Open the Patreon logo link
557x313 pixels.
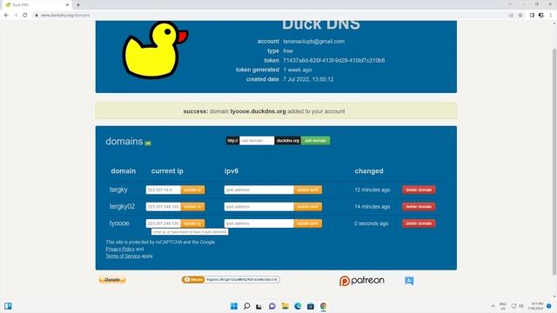(362, 281)
